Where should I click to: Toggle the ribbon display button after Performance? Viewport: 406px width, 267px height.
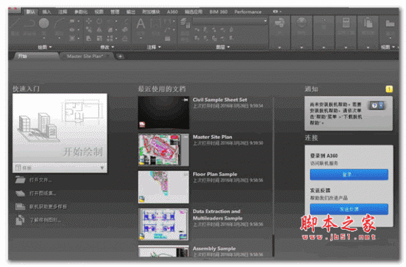277,11
